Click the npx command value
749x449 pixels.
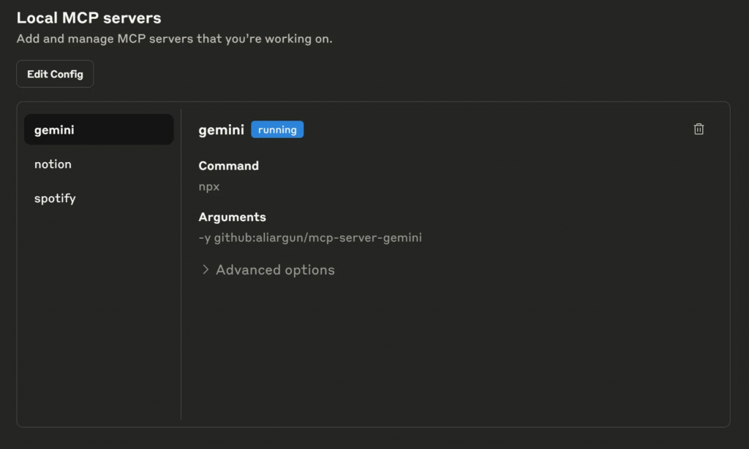[x=209, y=186]
